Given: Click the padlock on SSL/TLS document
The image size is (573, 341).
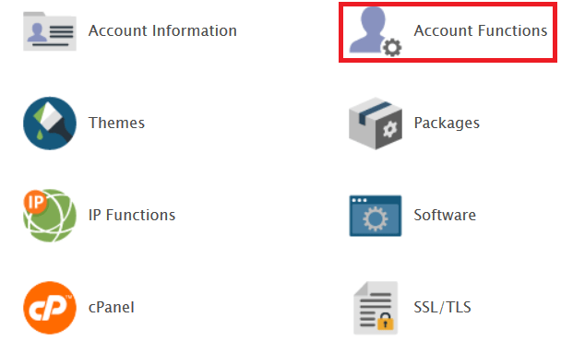Looking at the screenshot, I should [x=385, y=322].
